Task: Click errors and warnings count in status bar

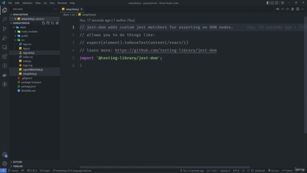Action: 32,171
